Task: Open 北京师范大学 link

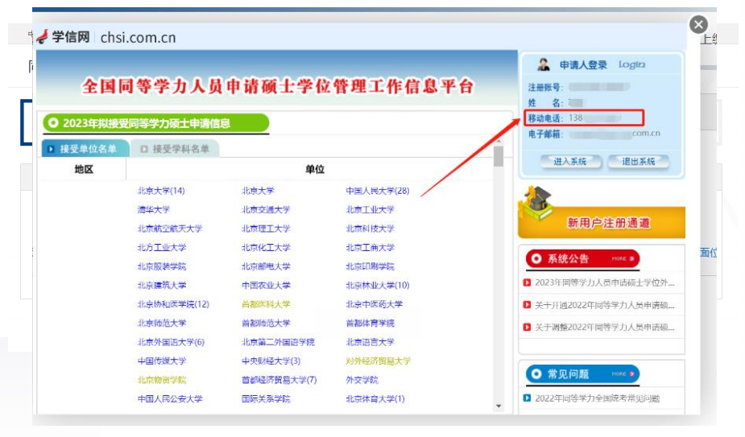Action: pos(162,323)
